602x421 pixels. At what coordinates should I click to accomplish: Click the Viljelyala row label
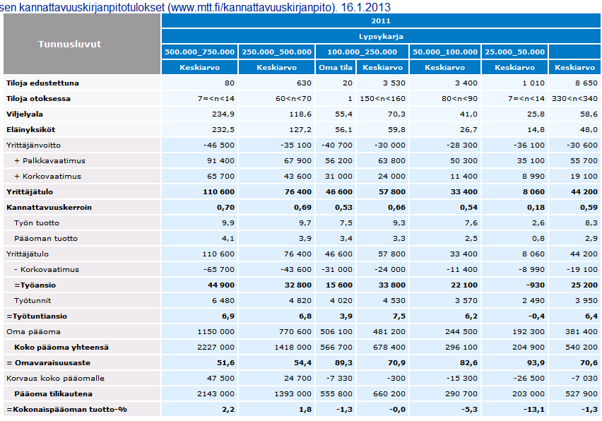point(25,114)
